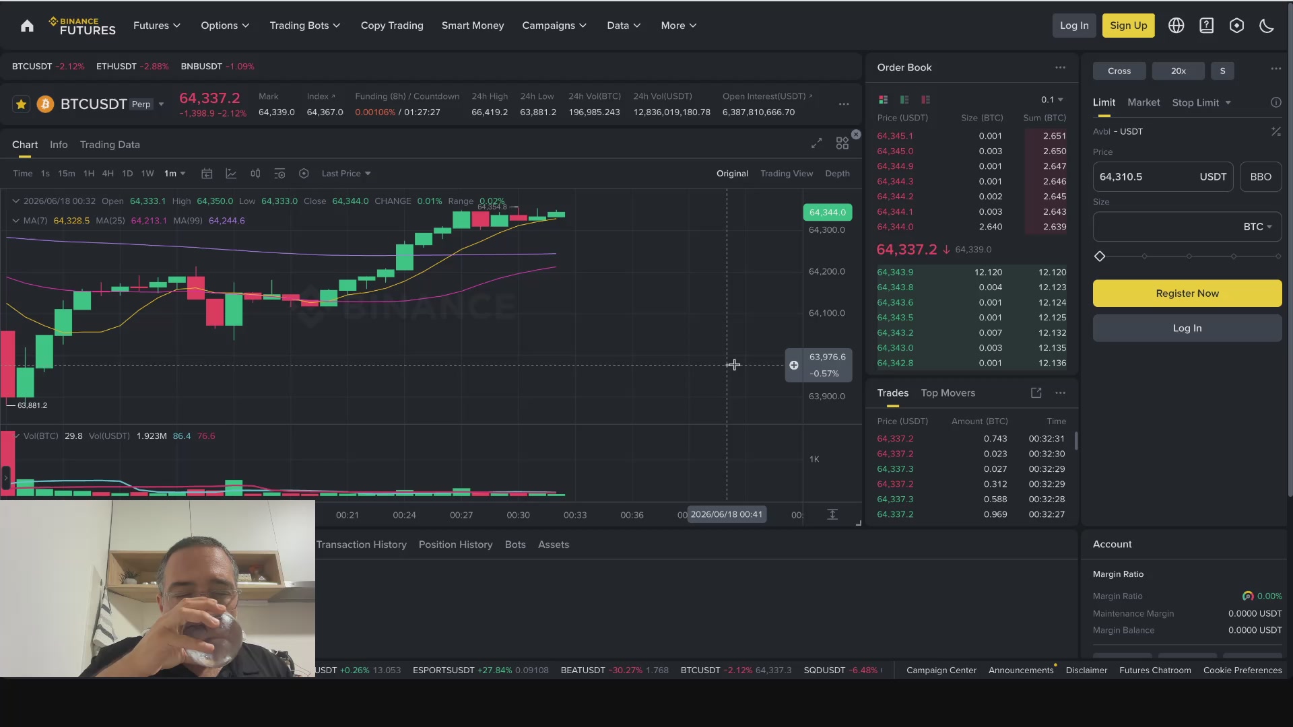The height and width of the screenshot is (727, 1293).
Task: Select 15m chart interval
Action: [66, 174]
